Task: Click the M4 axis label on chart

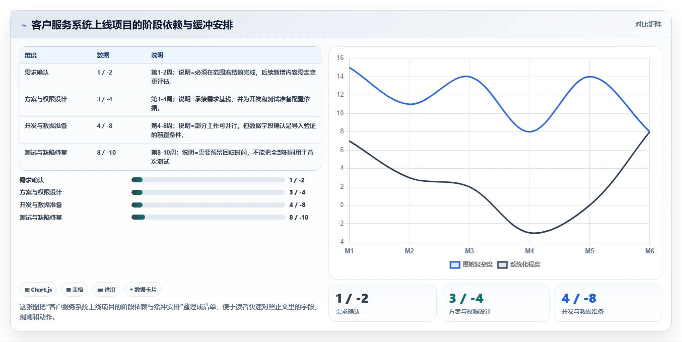Action: (529, 251)
